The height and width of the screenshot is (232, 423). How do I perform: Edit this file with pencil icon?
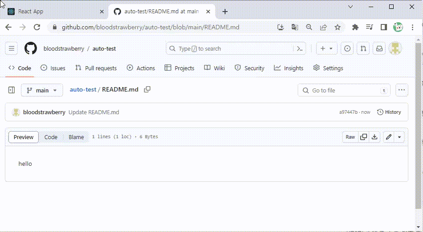click(389, 137)
